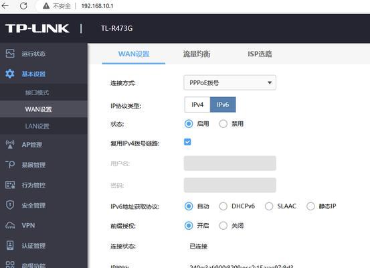Click the address bar URL 192.168.10.1

point(97,6)
